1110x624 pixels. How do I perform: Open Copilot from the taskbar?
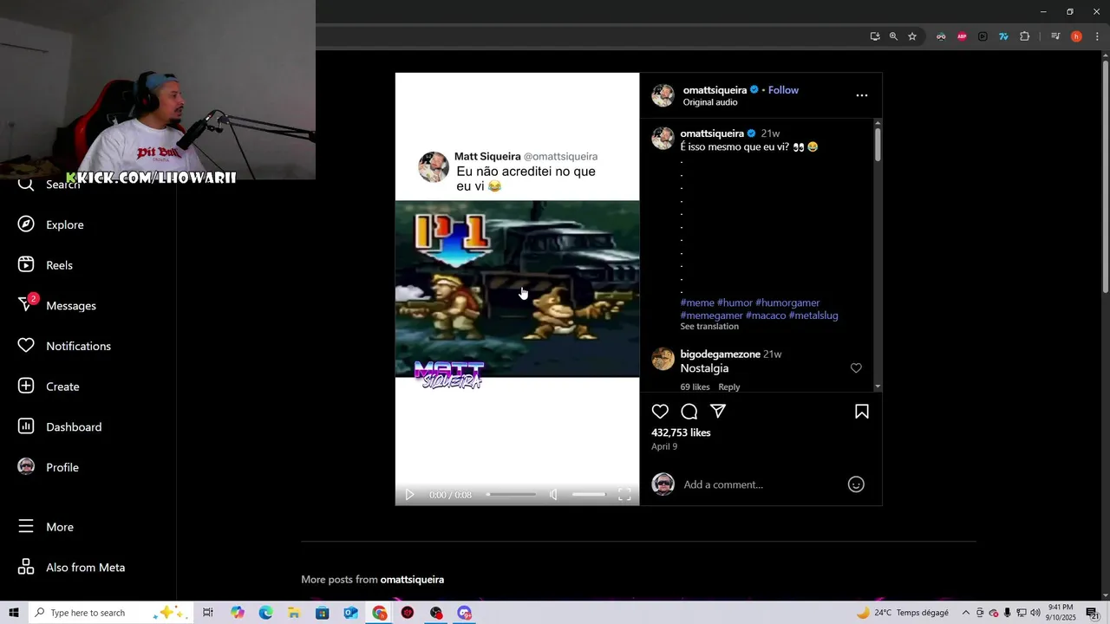[x=238, y=613]
